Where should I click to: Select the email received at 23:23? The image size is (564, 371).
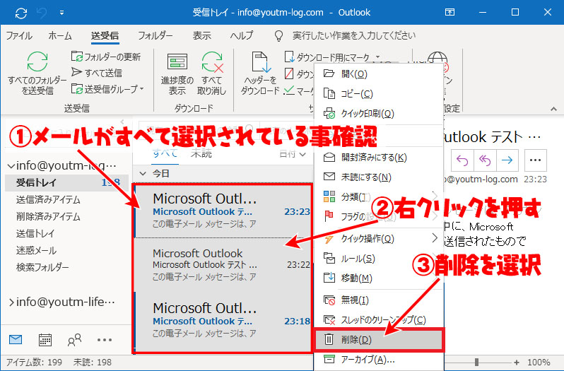point(223,211)
